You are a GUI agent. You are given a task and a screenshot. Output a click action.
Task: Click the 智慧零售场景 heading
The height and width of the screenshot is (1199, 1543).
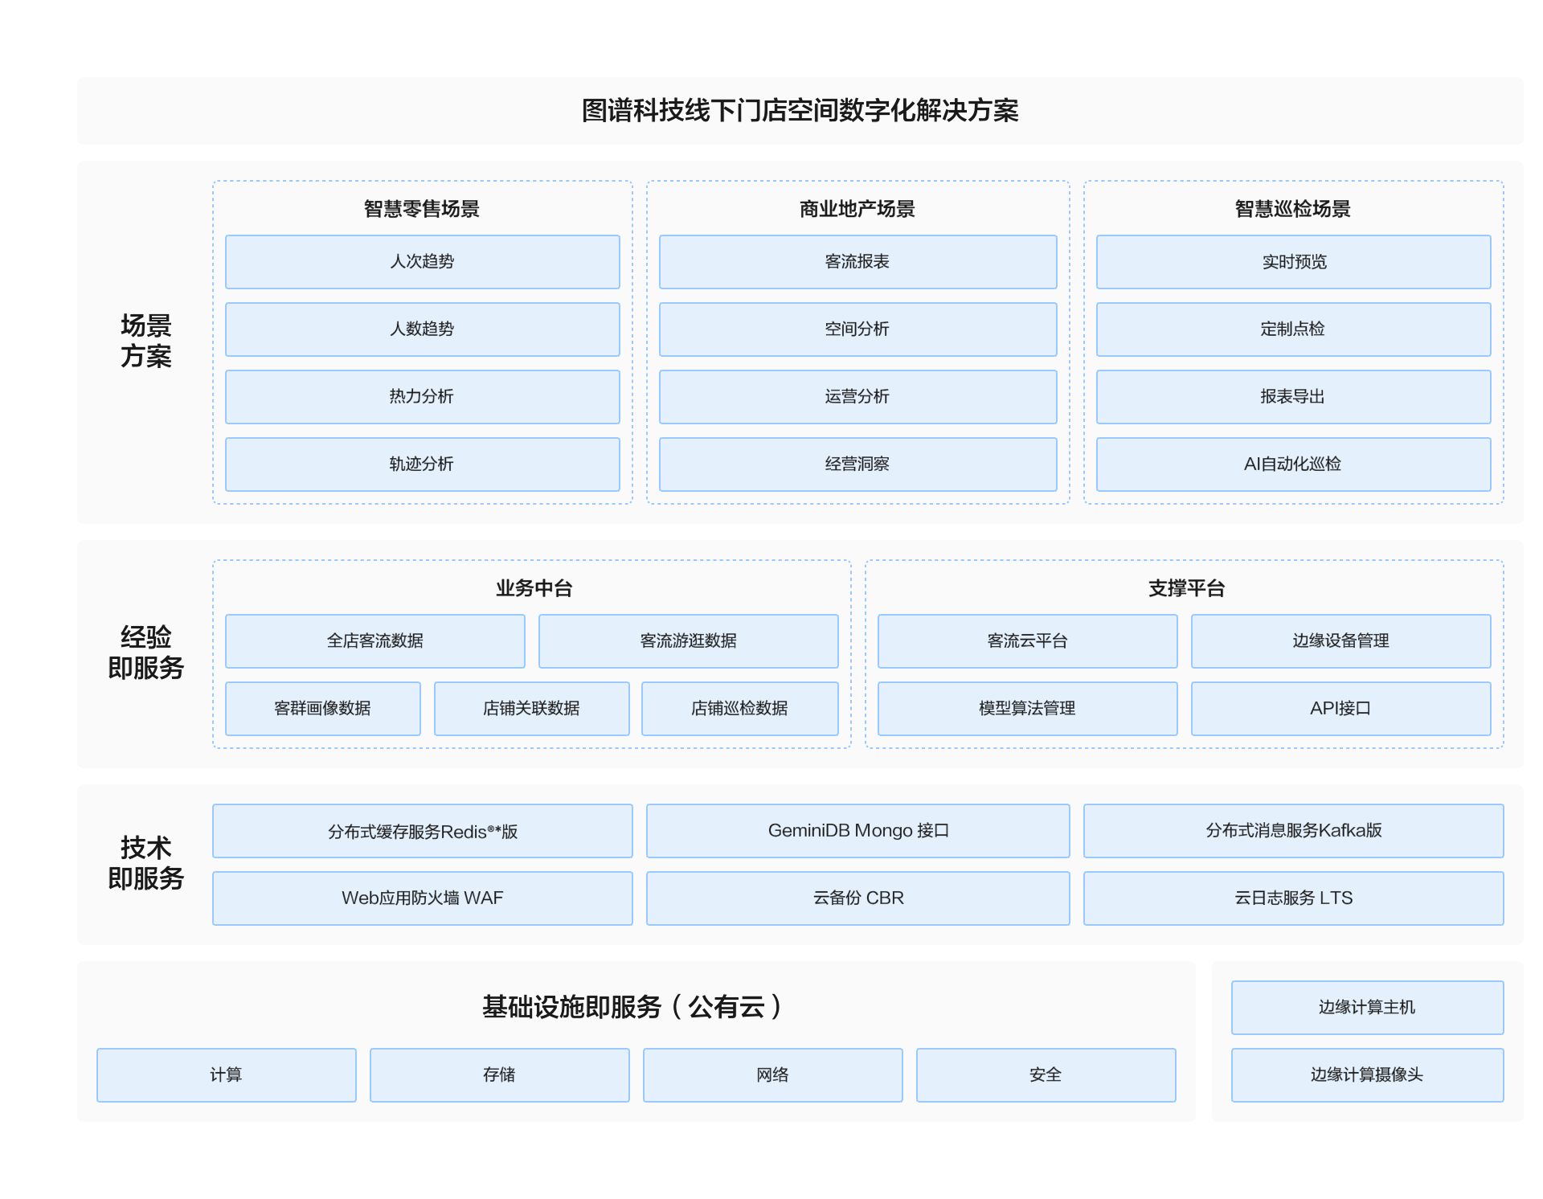422,209
